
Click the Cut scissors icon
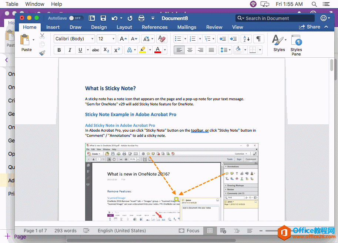(x=42, y=36)
